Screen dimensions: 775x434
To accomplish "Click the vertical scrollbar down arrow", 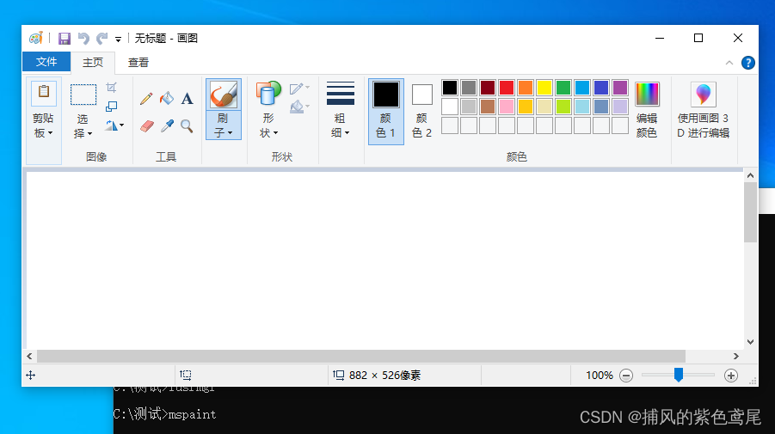I will tap(750, 342).
